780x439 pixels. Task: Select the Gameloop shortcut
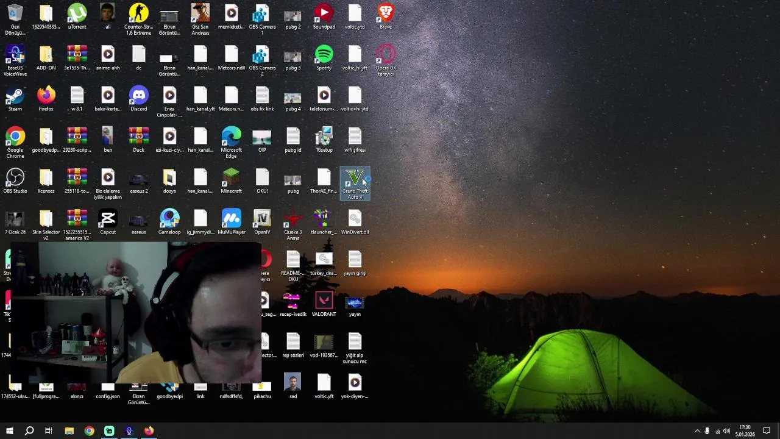pyautogui.click(x=169, y=221)
